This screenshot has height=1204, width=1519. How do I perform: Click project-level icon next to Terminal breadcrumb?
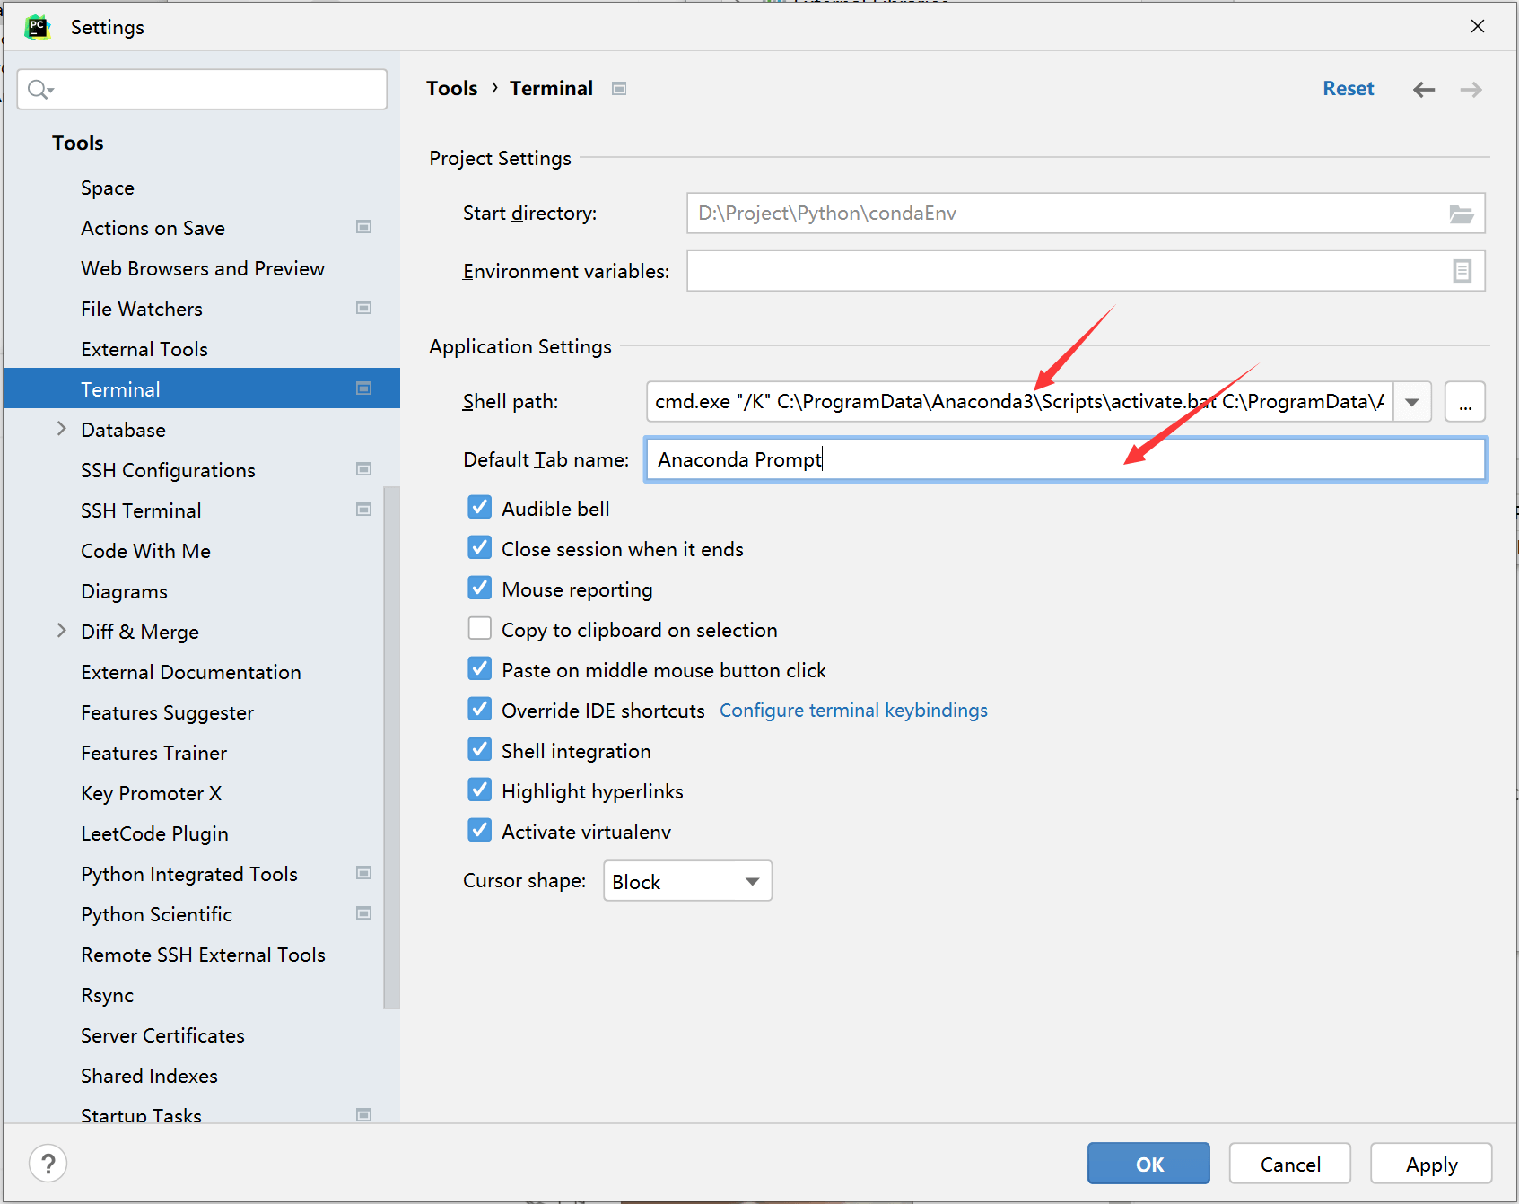[619, 88]
